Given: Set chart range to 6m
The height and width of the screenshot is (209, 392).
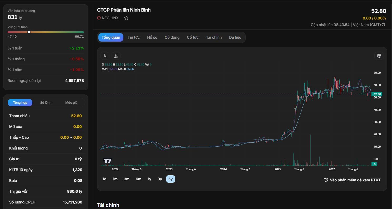Looking at the screenshot, I should pos(138,179).
